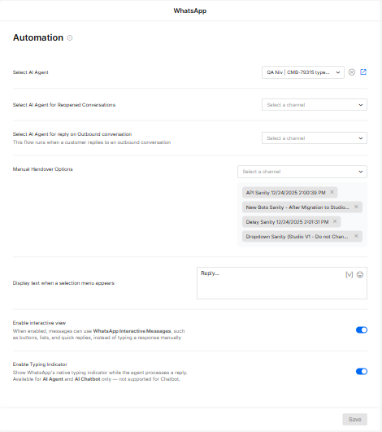
Task: Open emoji picker in reply text box
Action: point(360,275)
